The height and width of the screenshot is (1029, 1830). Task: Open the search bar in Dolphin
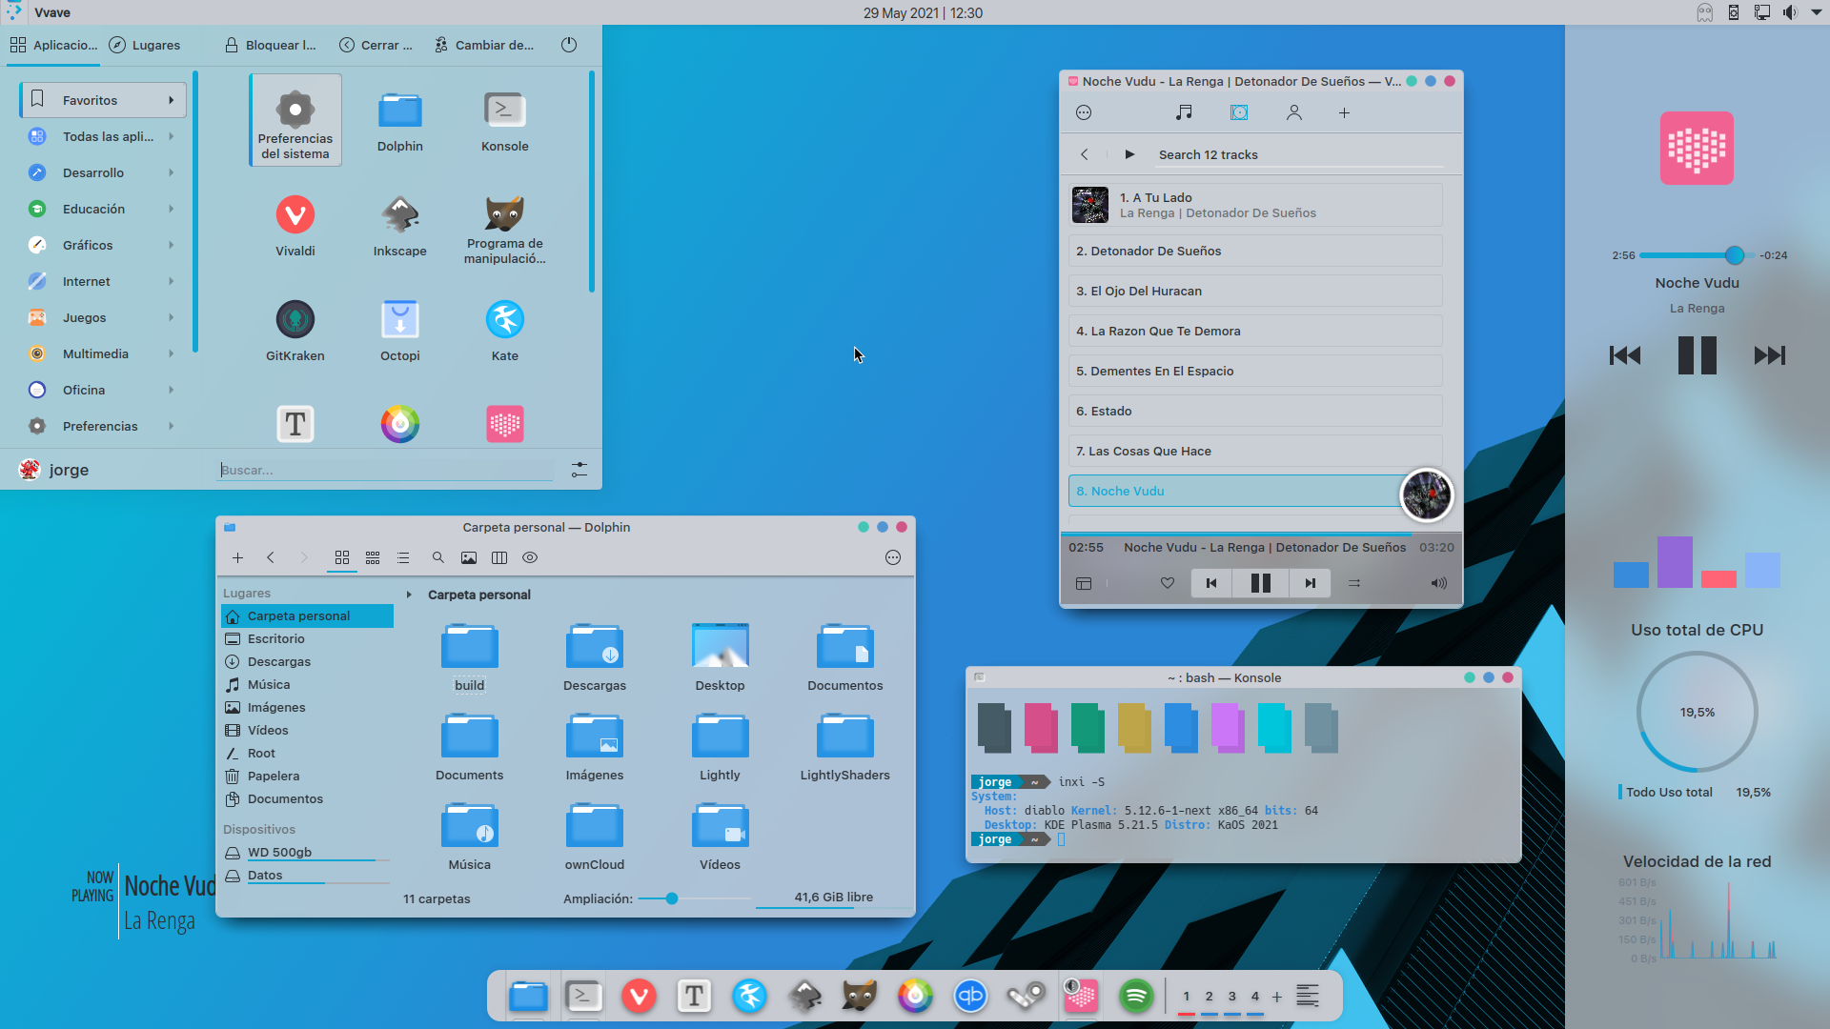click(x=437, y=557)
